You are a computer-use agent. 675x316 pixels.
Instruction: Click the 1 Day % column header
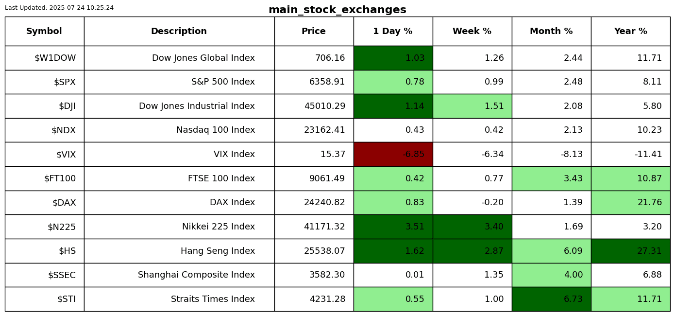click(x=393, y=31)
